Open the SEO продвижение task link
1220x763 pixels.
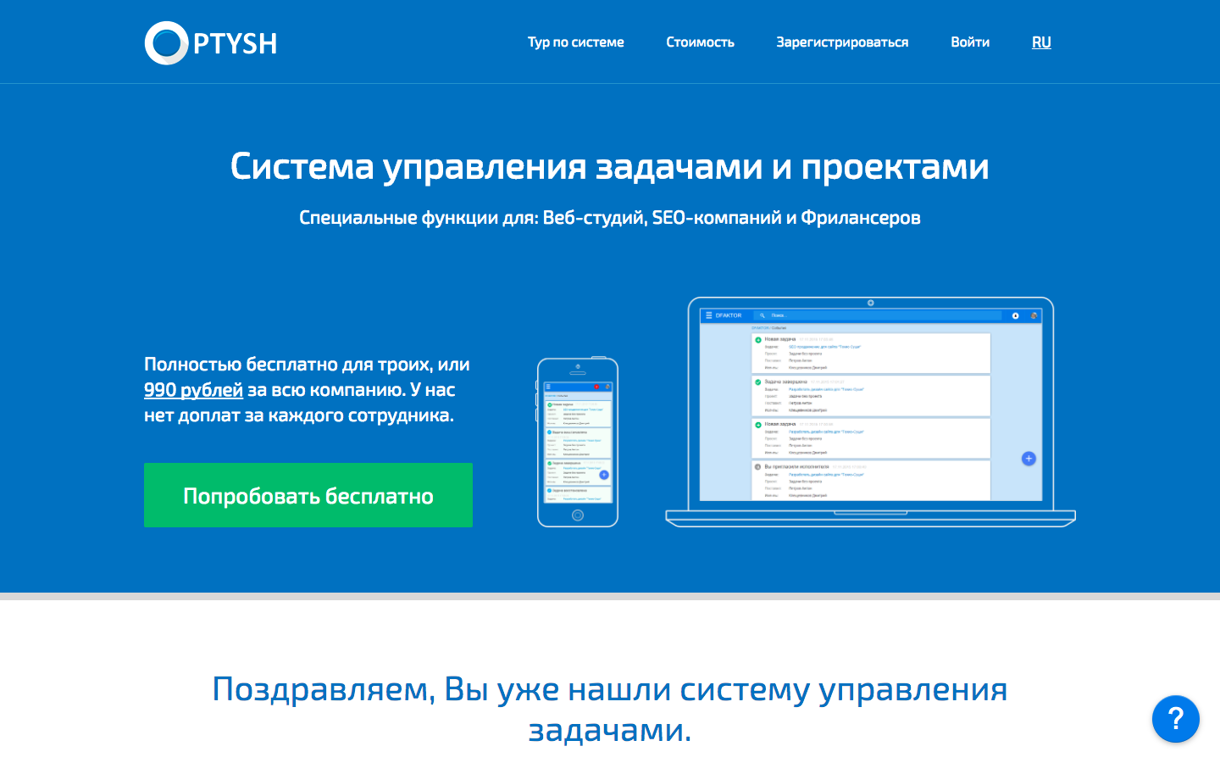click(x=823, y=347)
